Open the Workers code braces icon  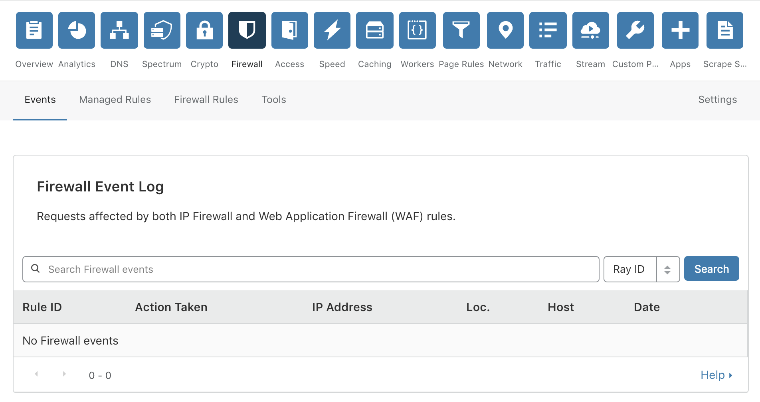pos(418,30)
